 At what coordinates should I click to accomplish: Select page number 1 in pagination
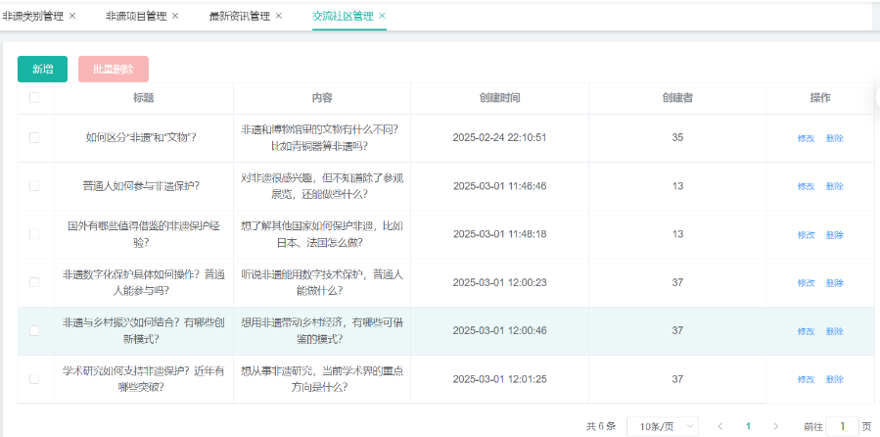coord(749,426)
